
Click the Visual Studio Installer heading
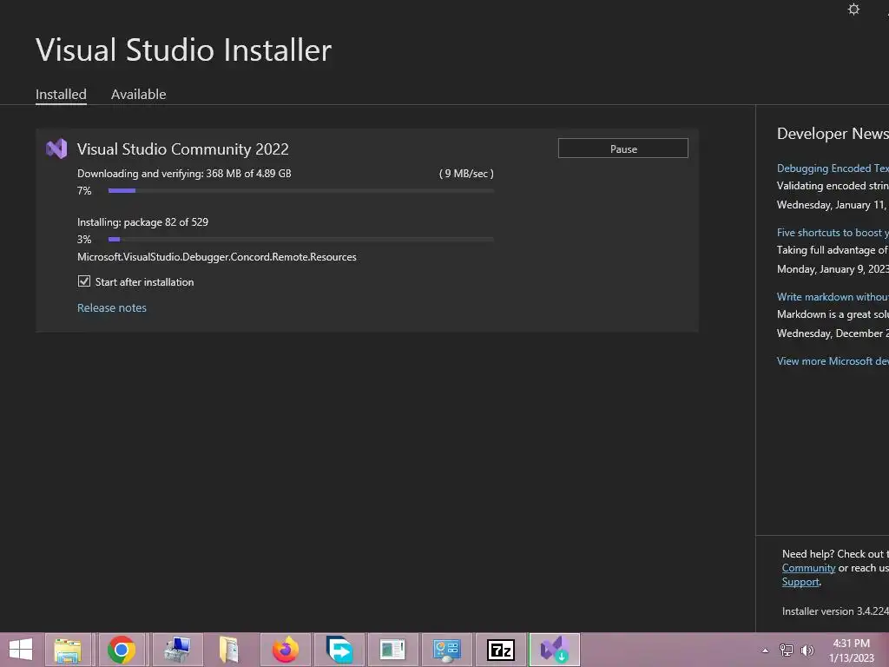pyautogui.click(x=184, y=50)
